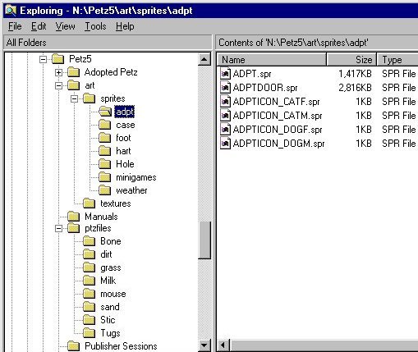Sort files by Size column header
Screen dimensions: 418x352
[x=351, y=60]
